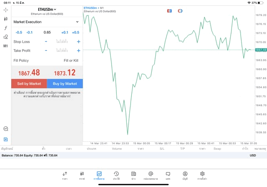Viewport: 267px width, 187px height.
Task: Tap the battery 37% indicator
Action: pyautogui.click(x=257, y=3)
